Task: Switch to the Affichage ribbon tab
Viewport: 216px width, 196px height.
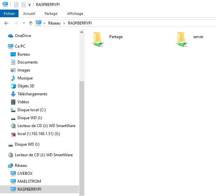Action: pyautogui.click(x=75, y=14)
